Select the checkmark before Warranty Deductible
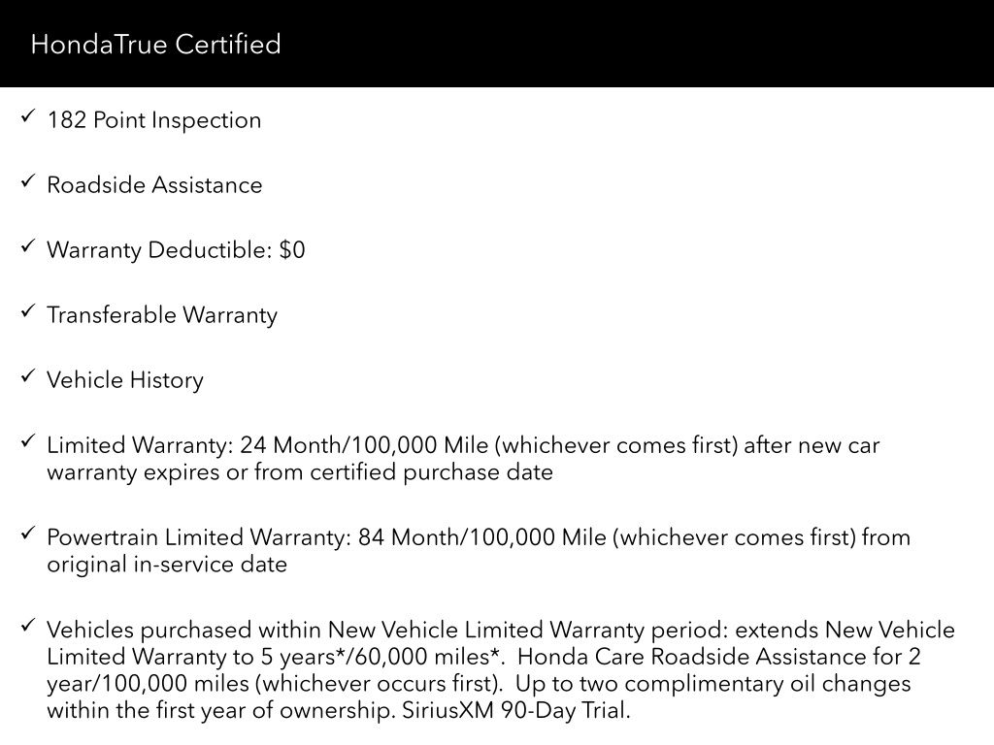 click(27, 247)
